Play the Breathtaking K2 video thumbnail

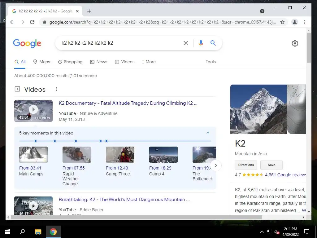[33, 206]
